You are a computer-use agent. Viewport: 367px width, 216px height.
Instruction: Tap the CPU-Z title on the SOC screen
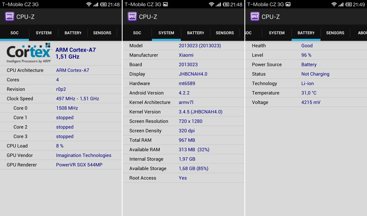[x=26, y=17]
